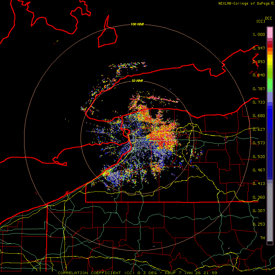Viewport: 275px width, 275px height.
Task: Pick the orange swatch on the color bar
Action: click(270, 53)
